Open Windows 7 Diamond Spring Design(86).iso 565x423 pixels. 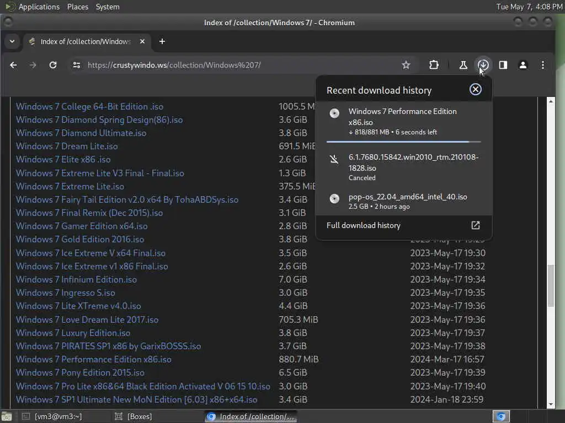coord(99,120)
